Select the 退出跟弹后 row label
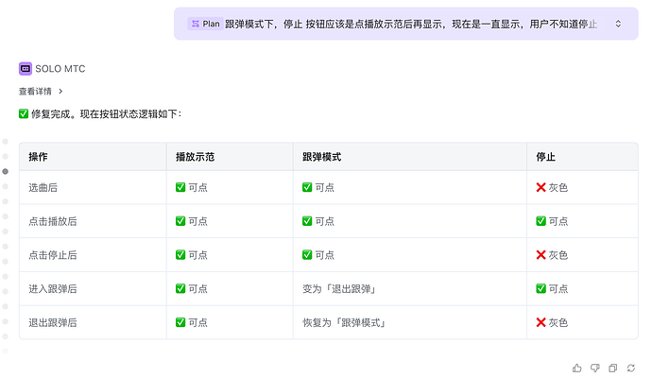 pyautogui.click(x=53, y=322)
